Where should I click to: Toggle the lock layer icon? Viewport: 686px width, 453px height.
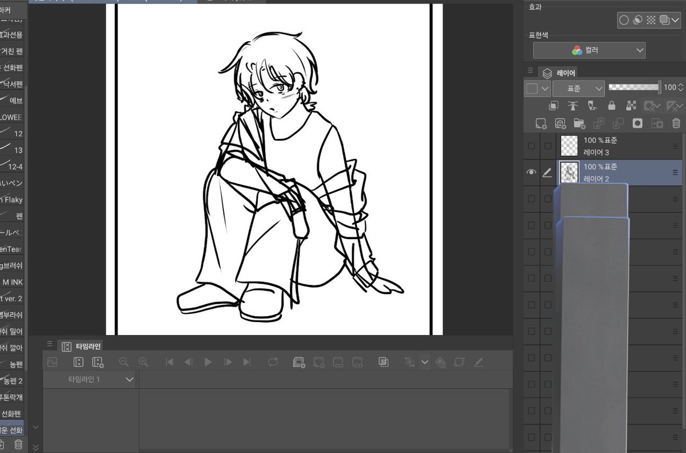(x=612, y=106)
